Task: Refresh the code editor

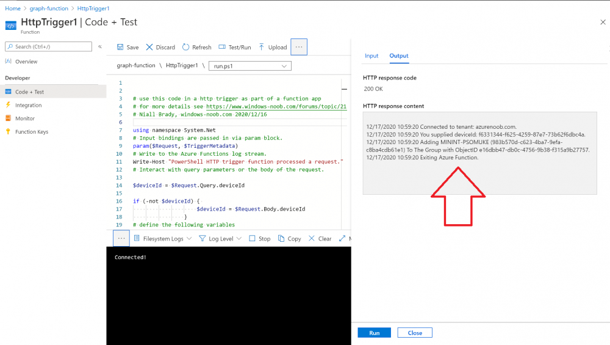Action: (x=197, y=47)
